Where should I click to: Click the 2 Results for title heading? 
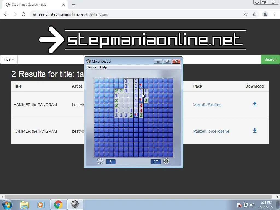click(48, 74)
